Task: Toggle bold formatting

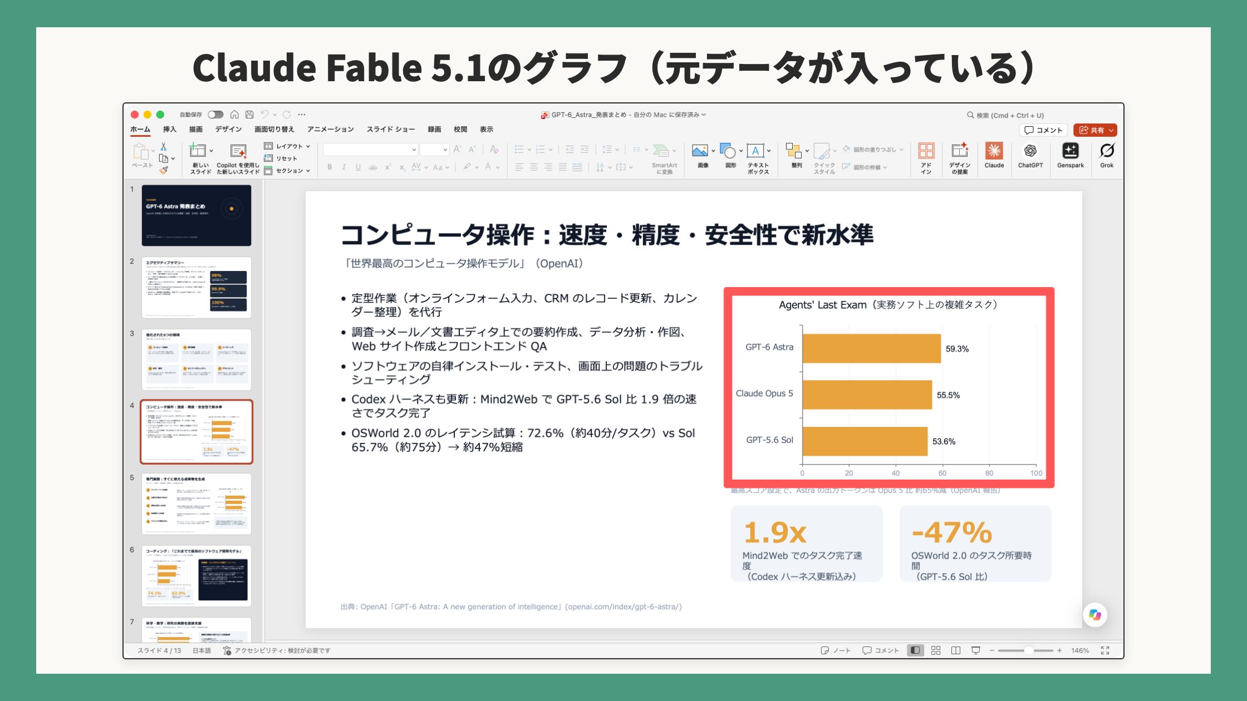Action: click(x=330, y=167)
